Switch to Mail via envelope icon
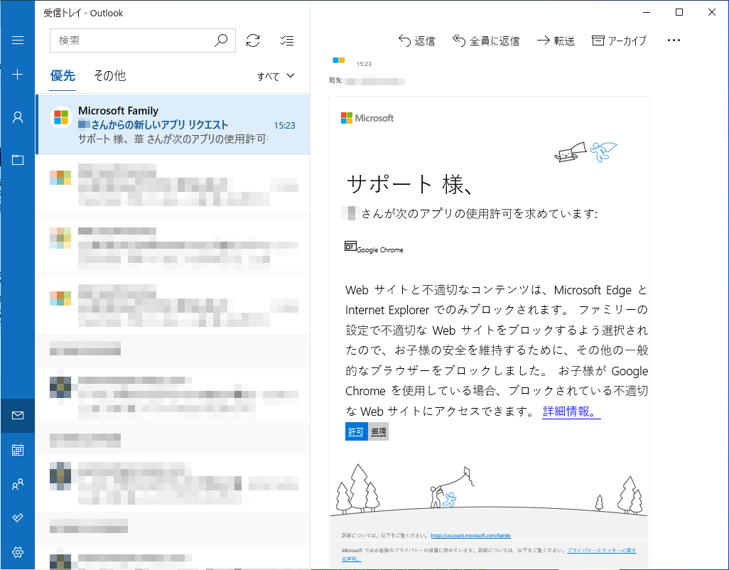729x570 pixels. (x=18, y=415)
